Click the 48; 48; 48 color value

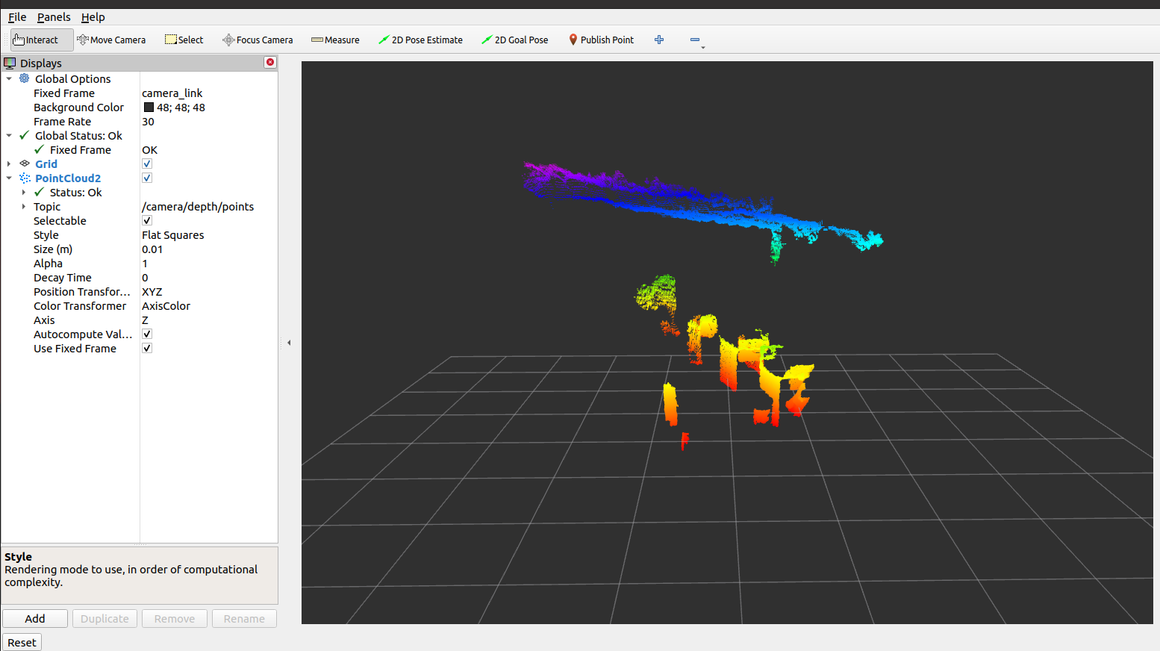click(181, 107)
